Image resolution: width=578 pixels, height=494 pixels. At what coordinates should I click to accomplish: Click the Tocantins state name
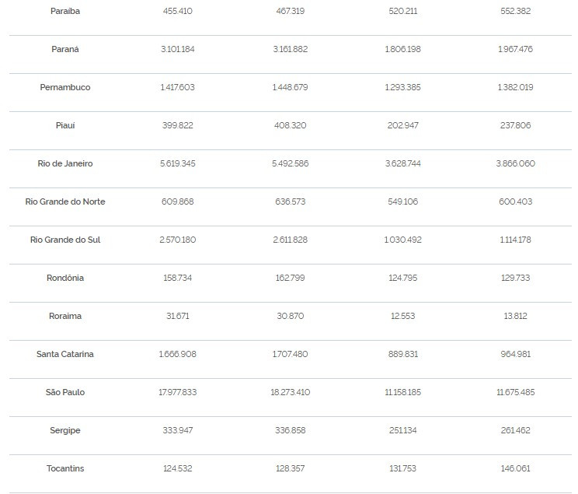click(65, 468)
